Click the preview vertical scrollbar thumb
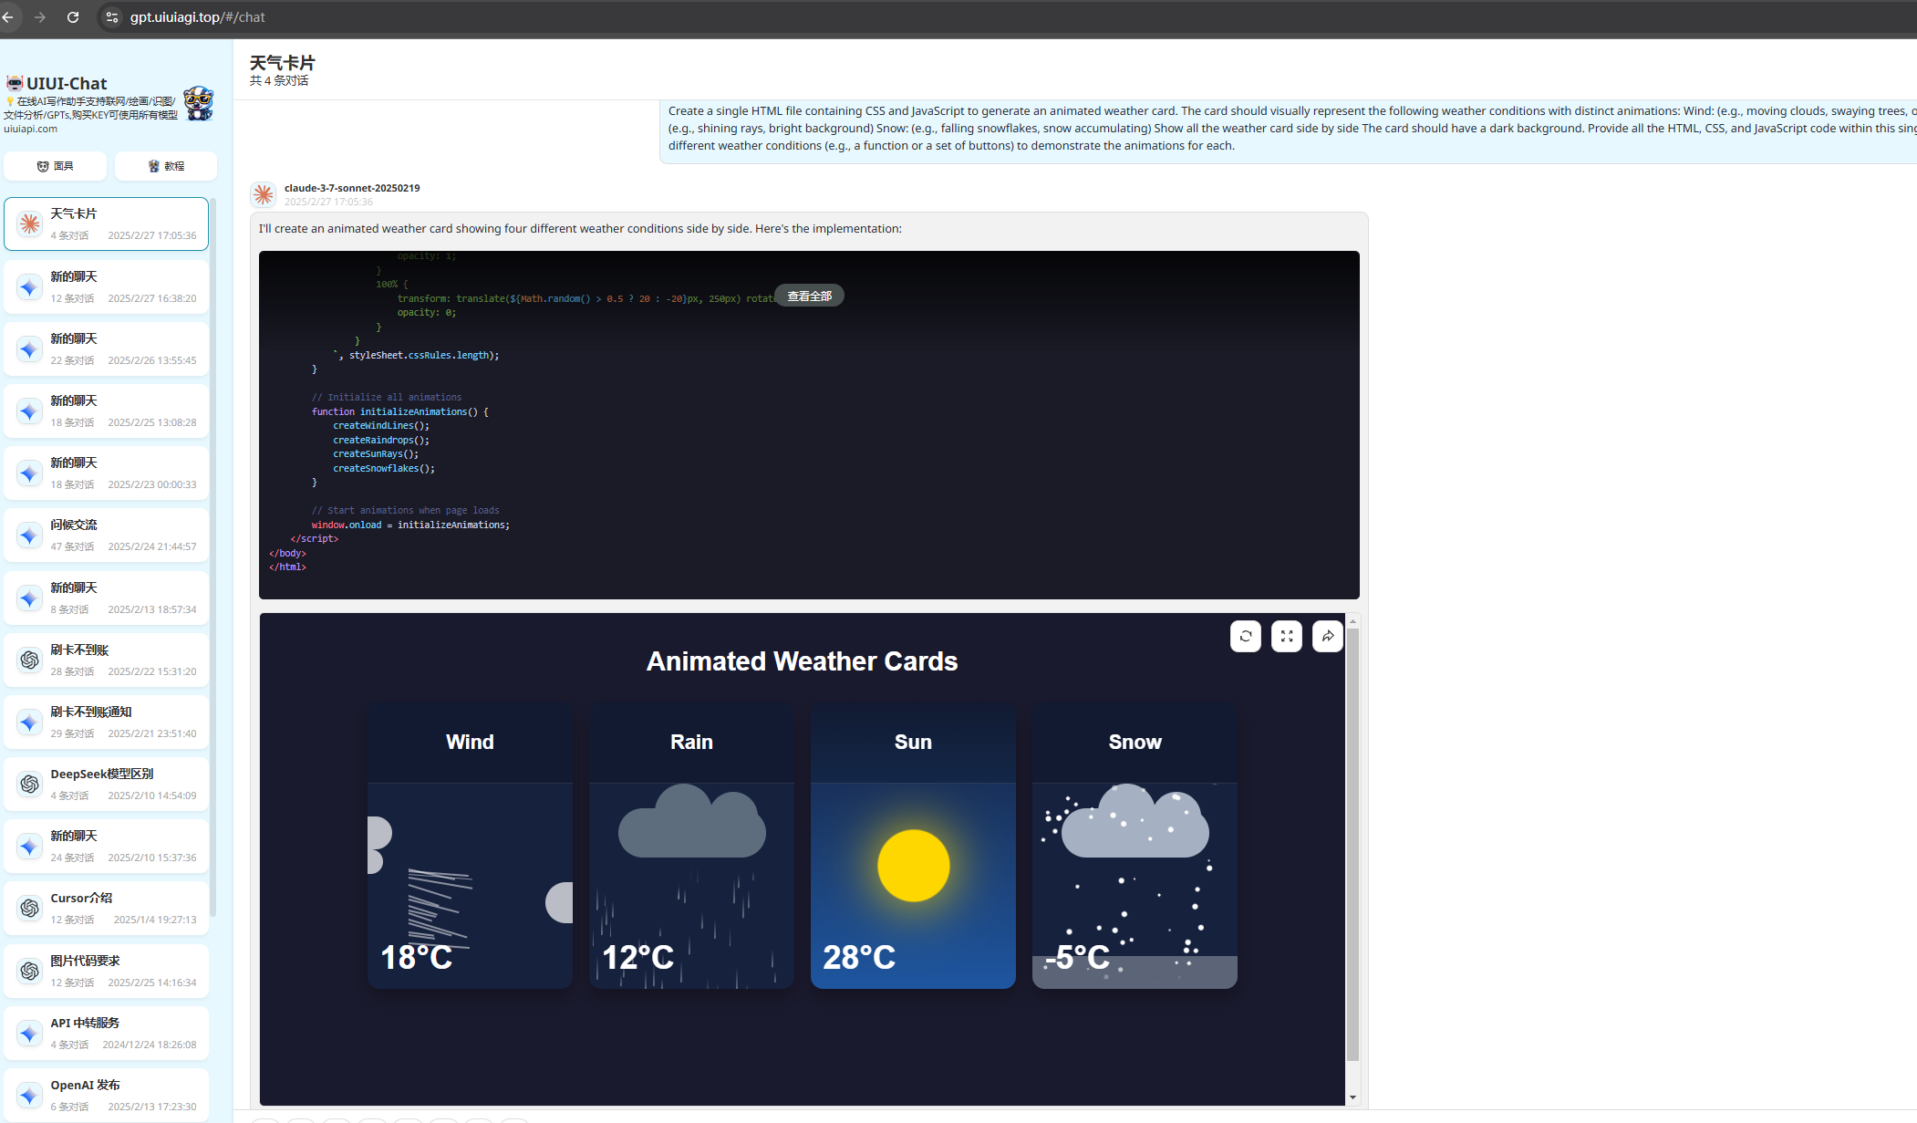The height and width of the screenshot is (1123, 1917). (1352, 845)
